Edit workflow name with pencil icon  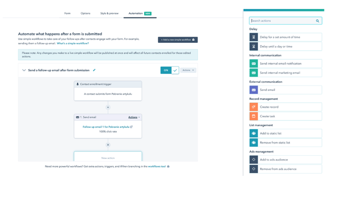[x=94, y=70]
